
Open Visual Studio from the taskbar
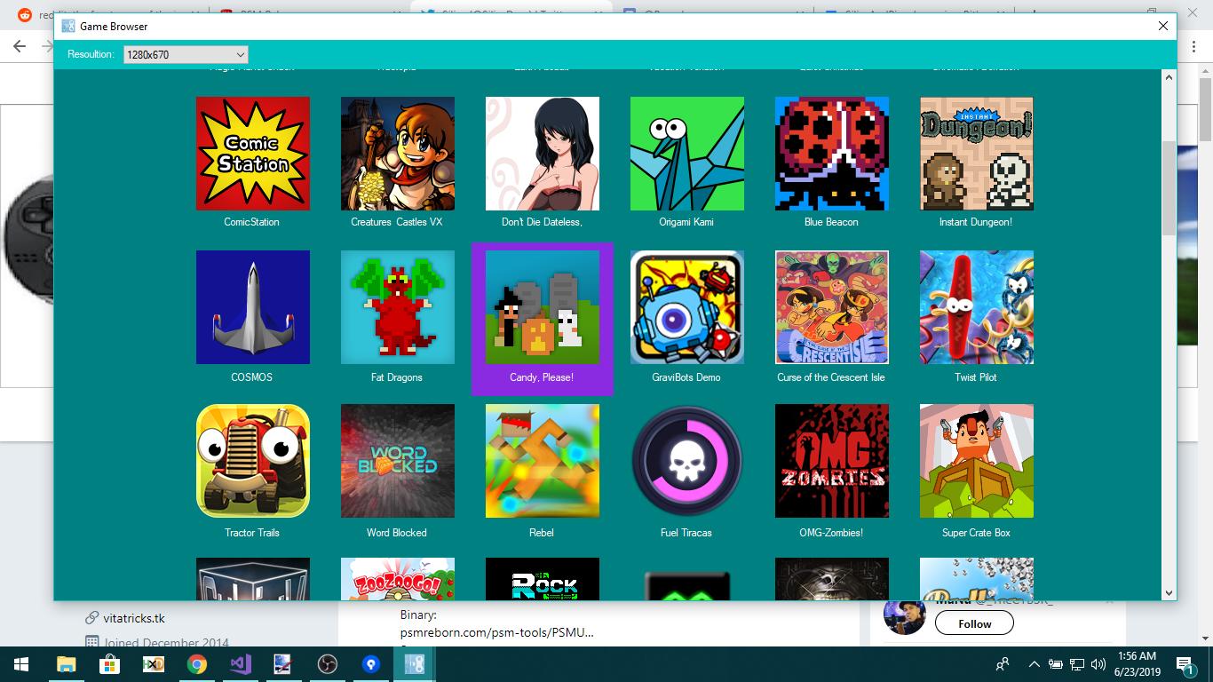[240, 664]
